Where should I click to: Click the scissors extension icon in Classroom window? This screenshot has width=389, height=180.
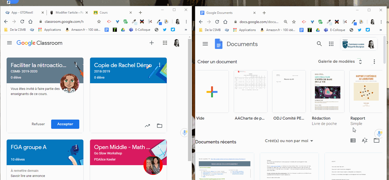[150, 22]
